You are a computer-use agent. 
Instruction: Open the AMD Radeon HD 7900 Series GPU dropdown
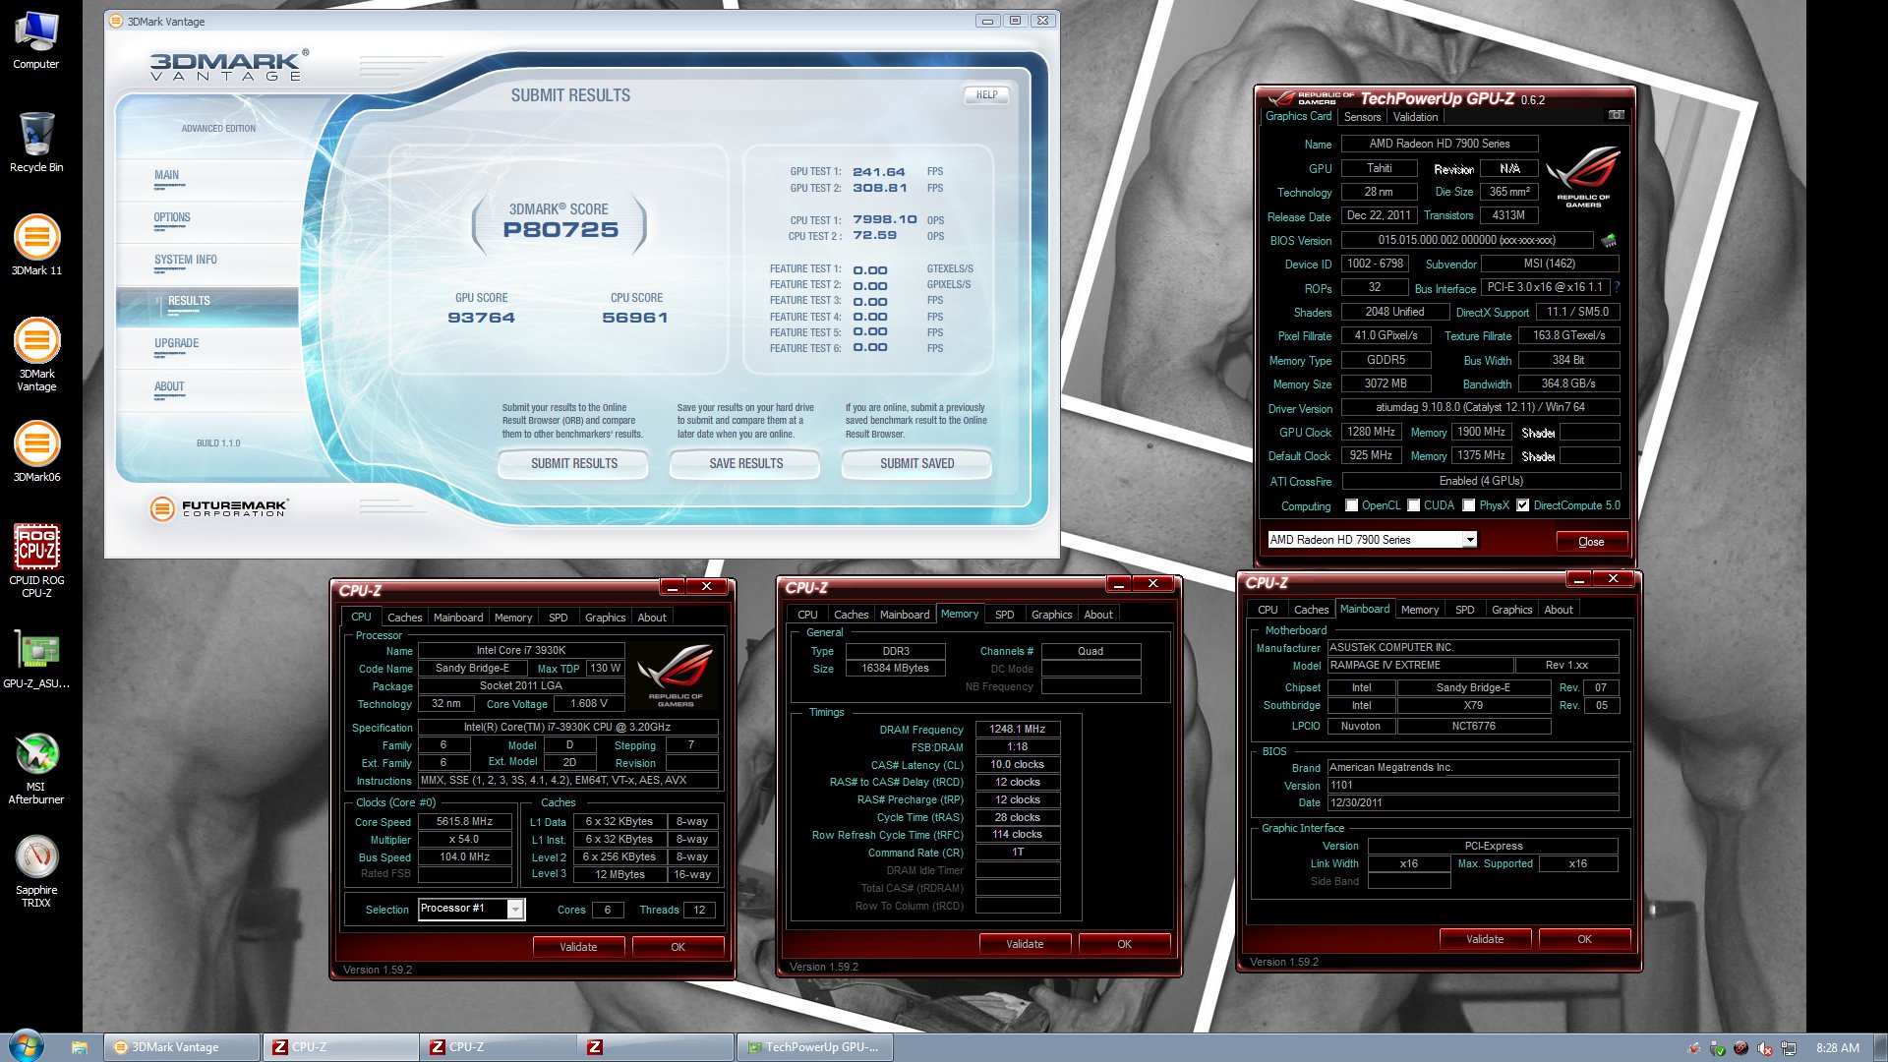[1373, 540]
